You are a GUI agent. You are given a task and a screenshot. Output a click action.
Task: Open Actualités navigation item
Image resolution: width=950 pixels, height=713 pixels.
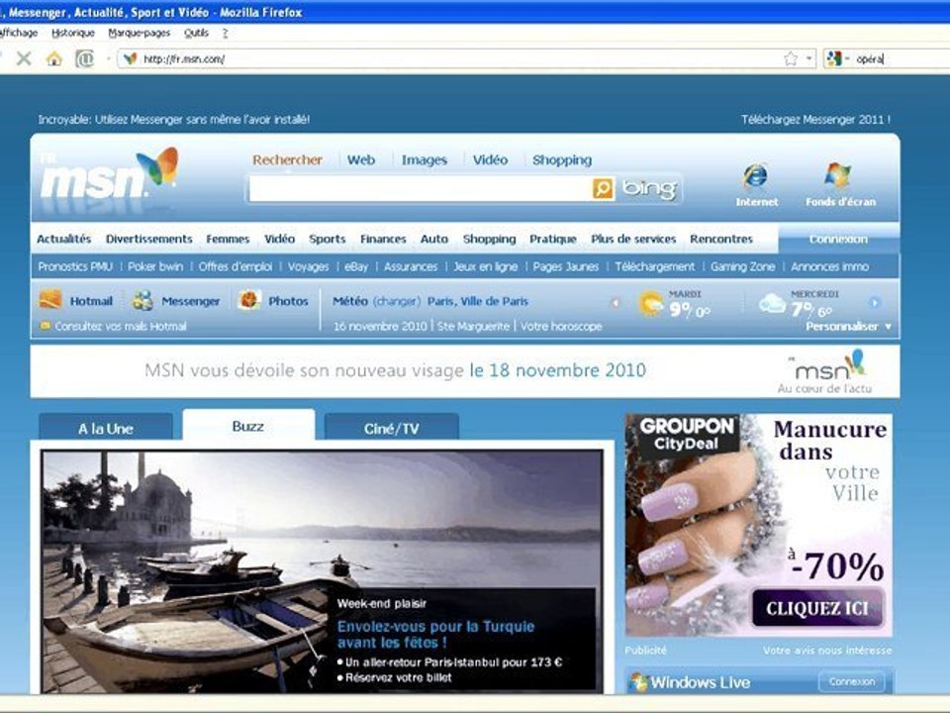click(63, 239)
